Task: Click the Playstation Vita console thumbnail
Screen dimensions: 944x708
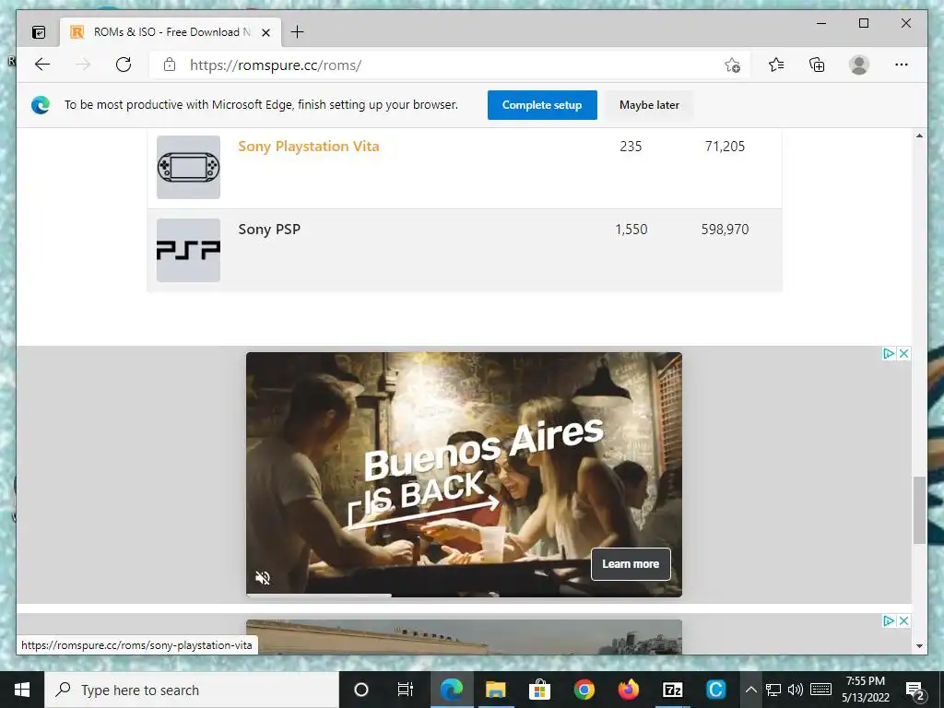Action: pyautogui.click(x=188, y=167)
